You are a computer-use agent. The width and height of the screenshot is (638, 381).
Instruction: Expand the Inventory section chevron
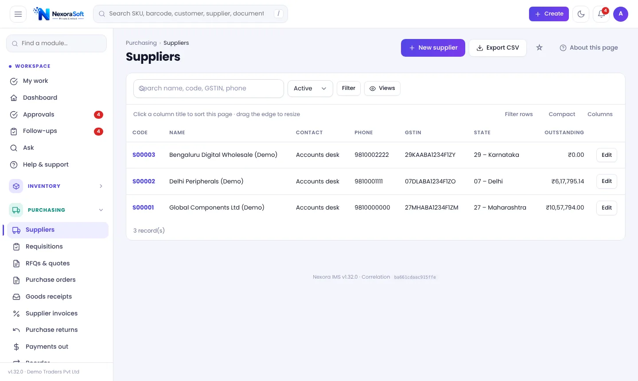[101, 186]
